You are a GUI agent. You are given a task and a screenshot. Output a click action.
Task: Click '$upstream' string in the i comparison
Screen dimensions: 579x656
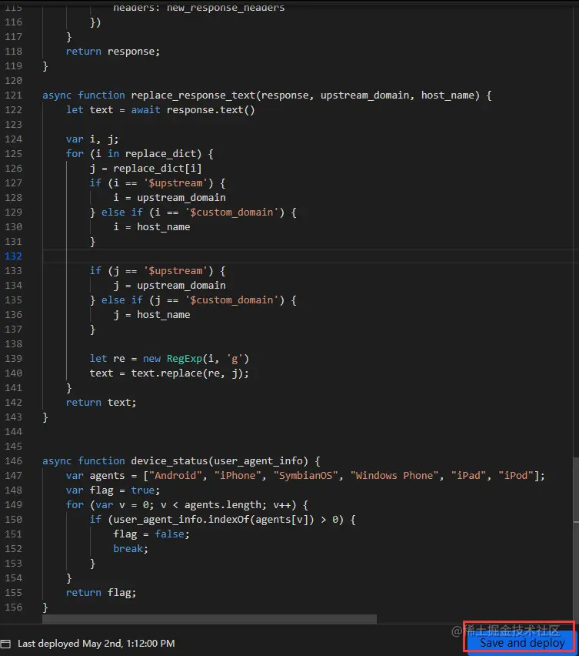175,183
